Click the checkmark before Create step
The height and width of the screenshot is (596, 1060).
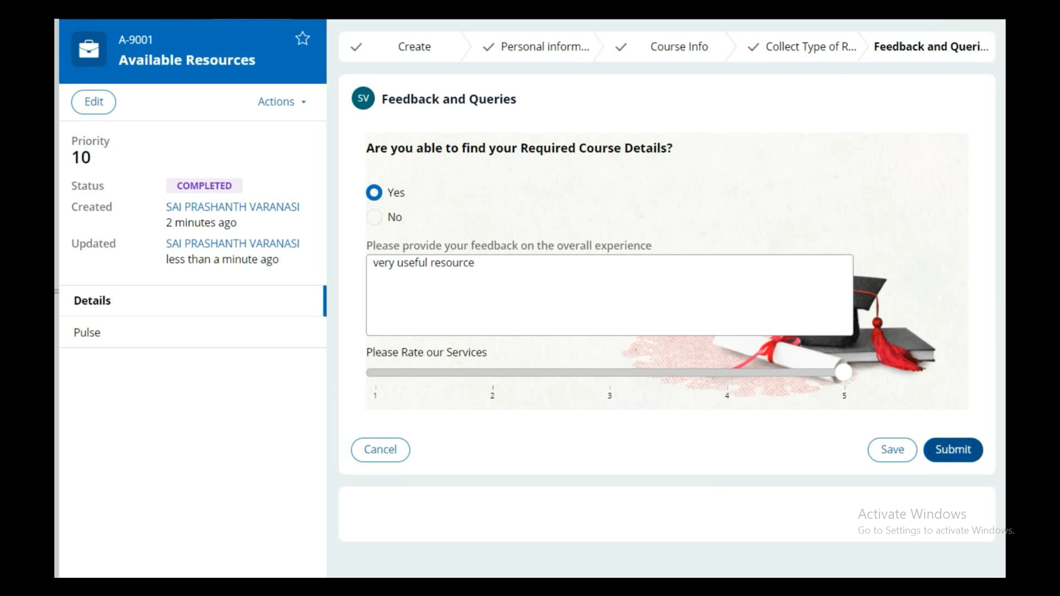356,47
